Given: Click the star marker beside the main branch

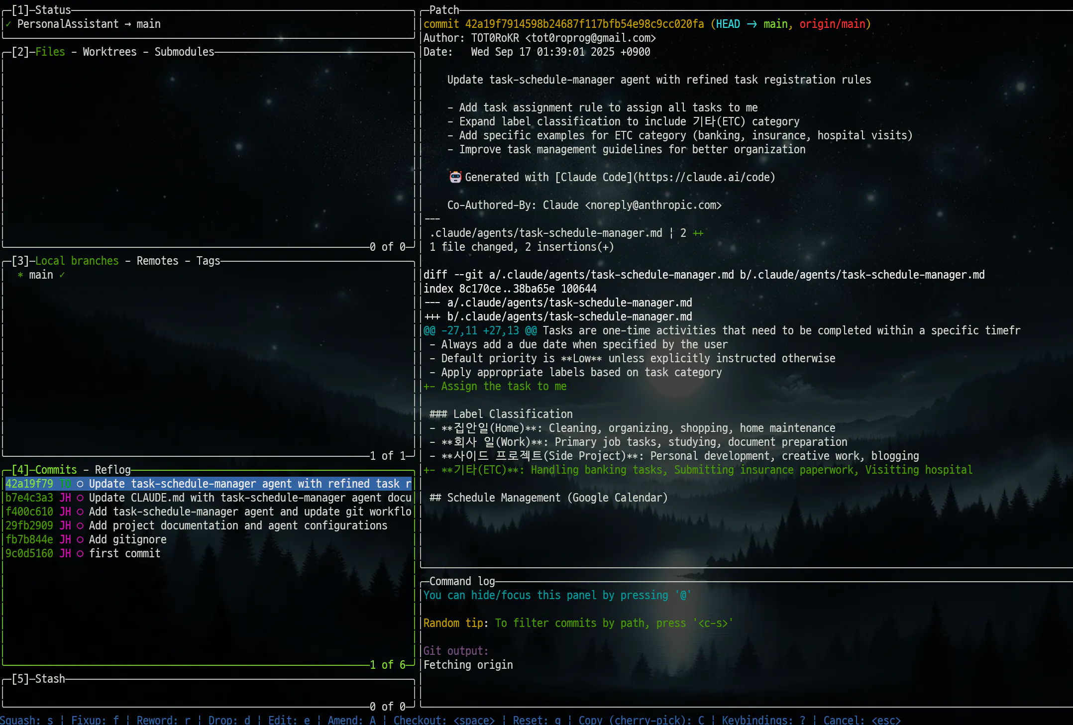Looking at the screenshot, I should click(x=20, y=275).
